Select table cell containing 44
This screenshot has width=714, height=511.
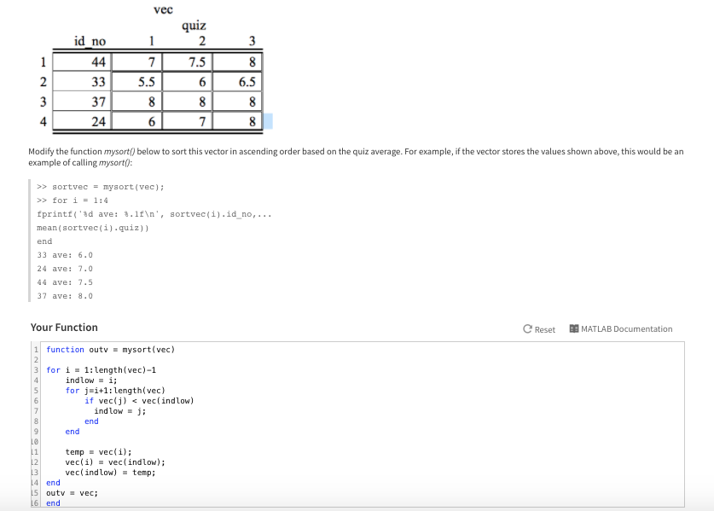pos(82,61)
